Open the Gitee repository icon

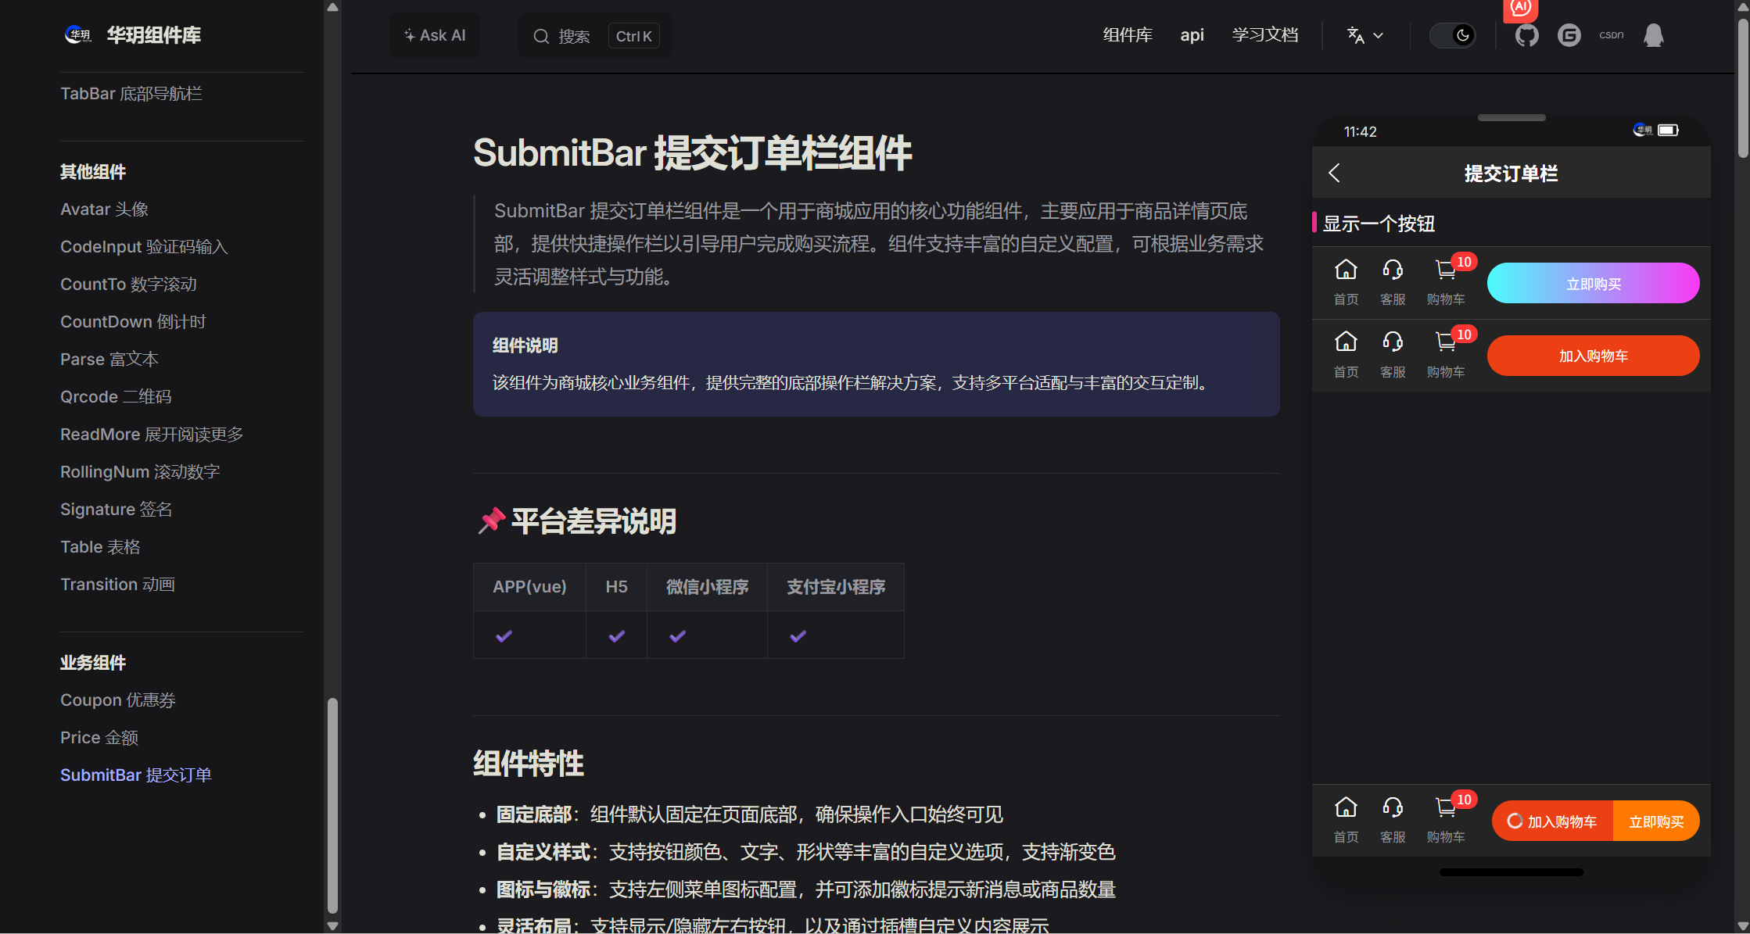point(1569,35)
